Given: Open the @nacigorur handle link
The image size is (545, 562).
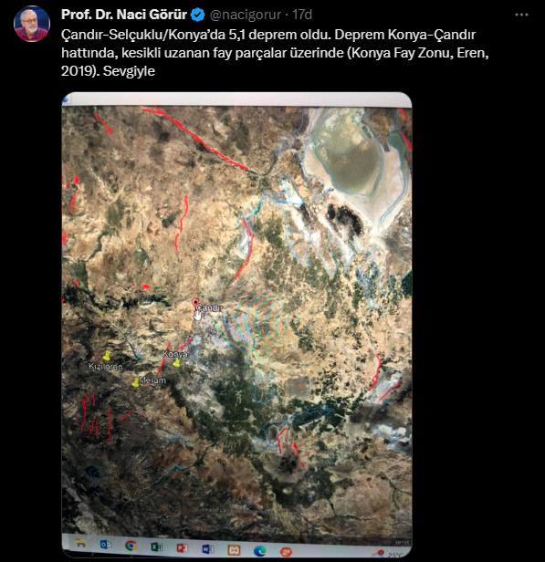Looking at the screenshot, I should pyautogui.click(x=246, y=15).
